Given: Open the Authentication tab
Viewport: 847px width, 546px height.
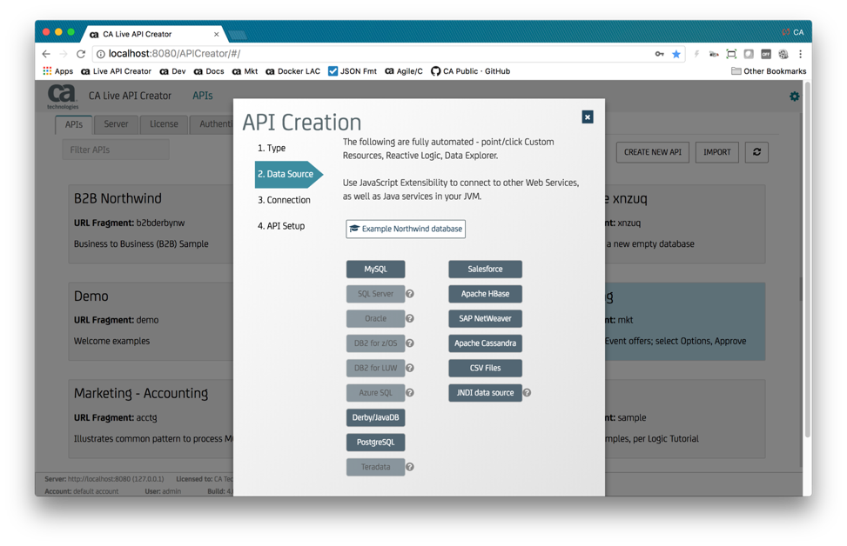Looking at the screenshot, I should pos(212,124).
